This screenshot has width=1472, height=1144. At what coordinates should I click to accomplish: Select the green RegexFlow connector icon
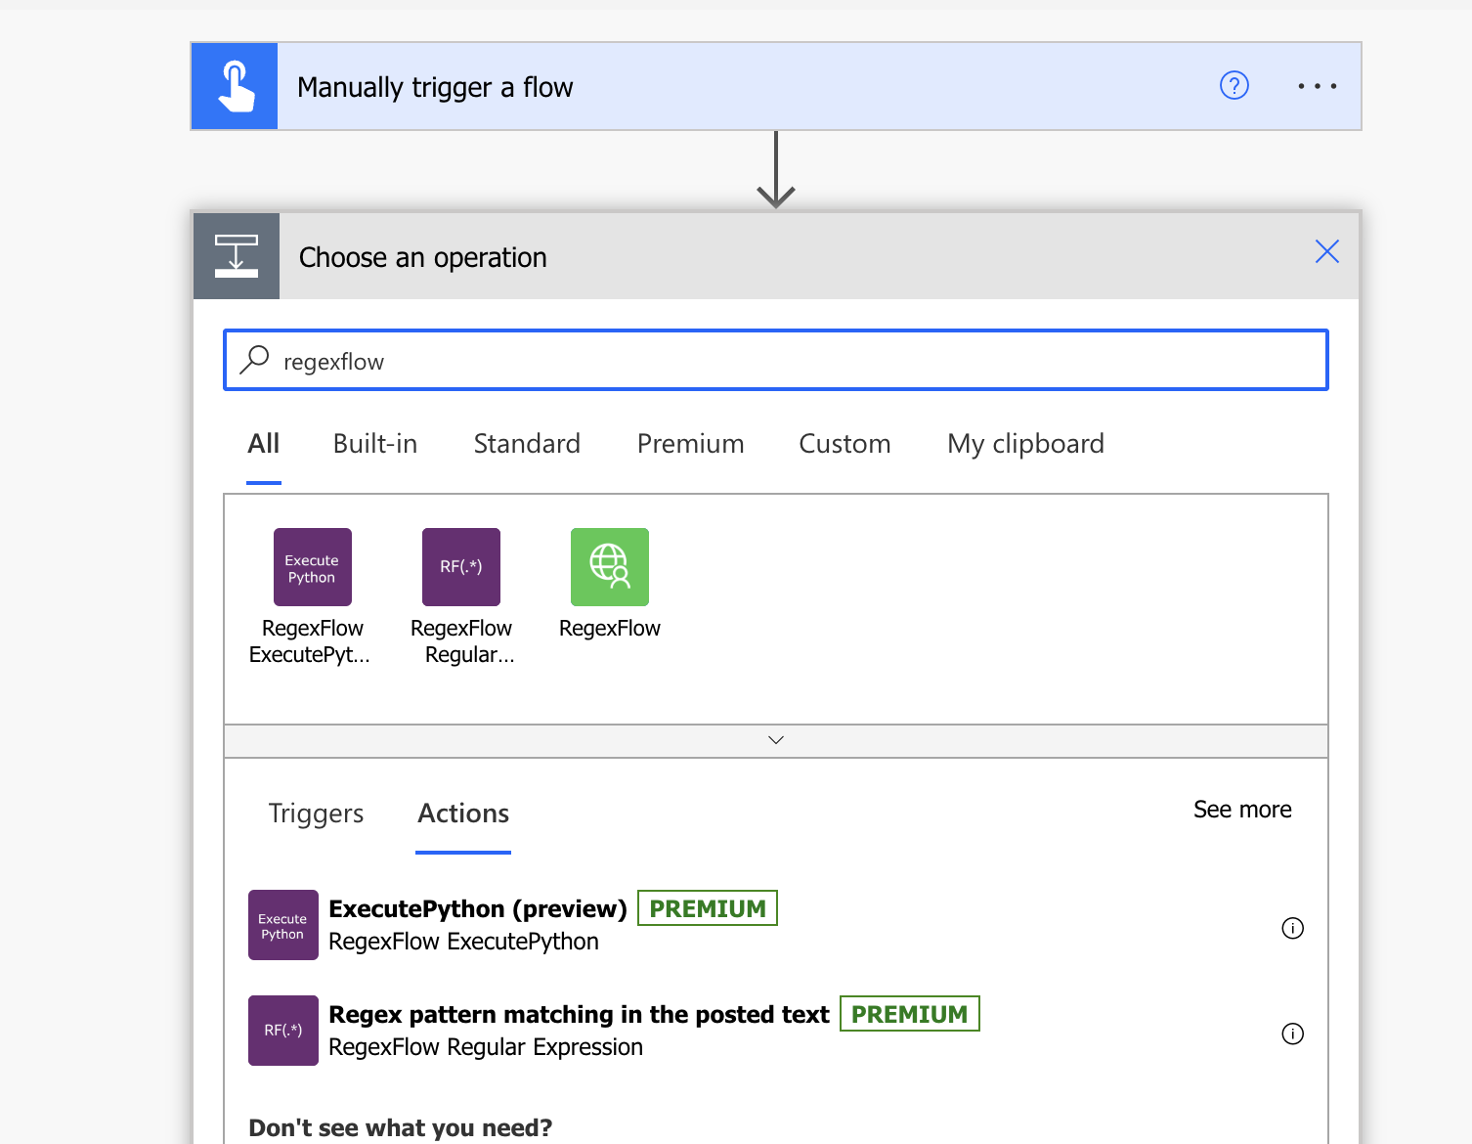pos(609,567)
